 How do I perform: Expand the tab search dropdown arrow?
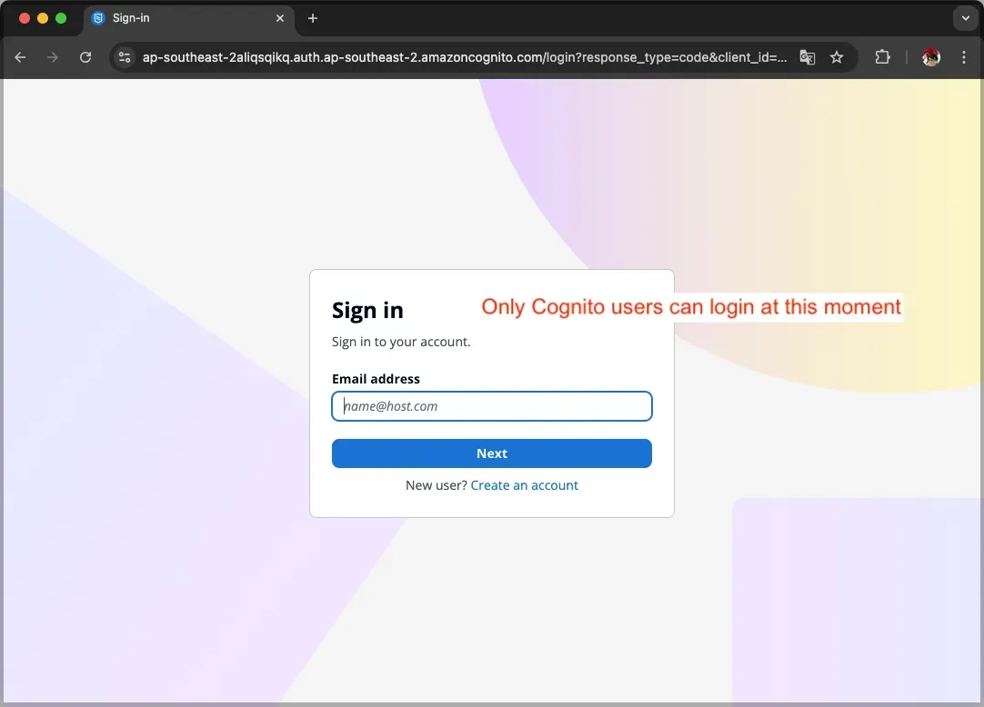click(965, 18)
